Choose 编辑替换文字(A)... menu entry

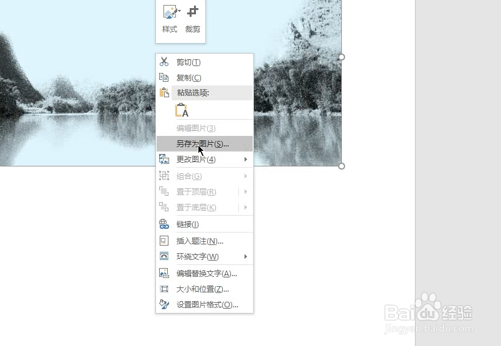[x=205, y=274]
